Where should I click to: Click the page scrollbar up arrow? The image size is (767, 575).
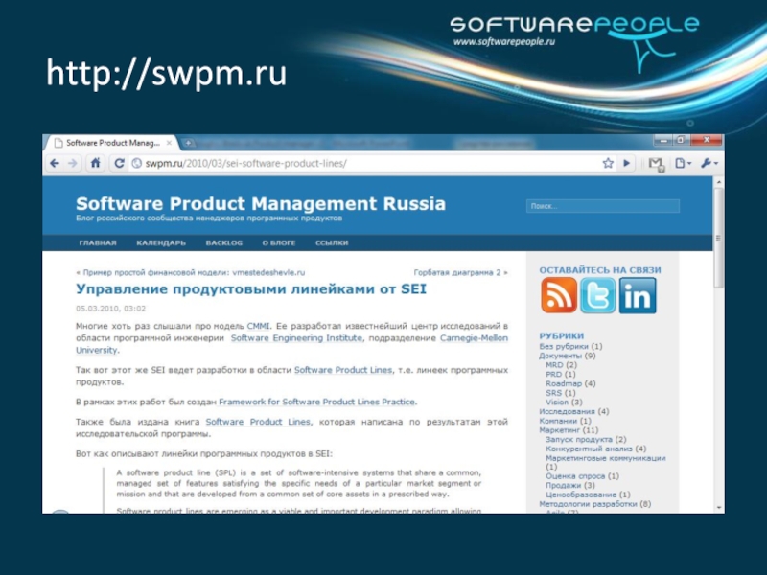click(x=718, y=181)
